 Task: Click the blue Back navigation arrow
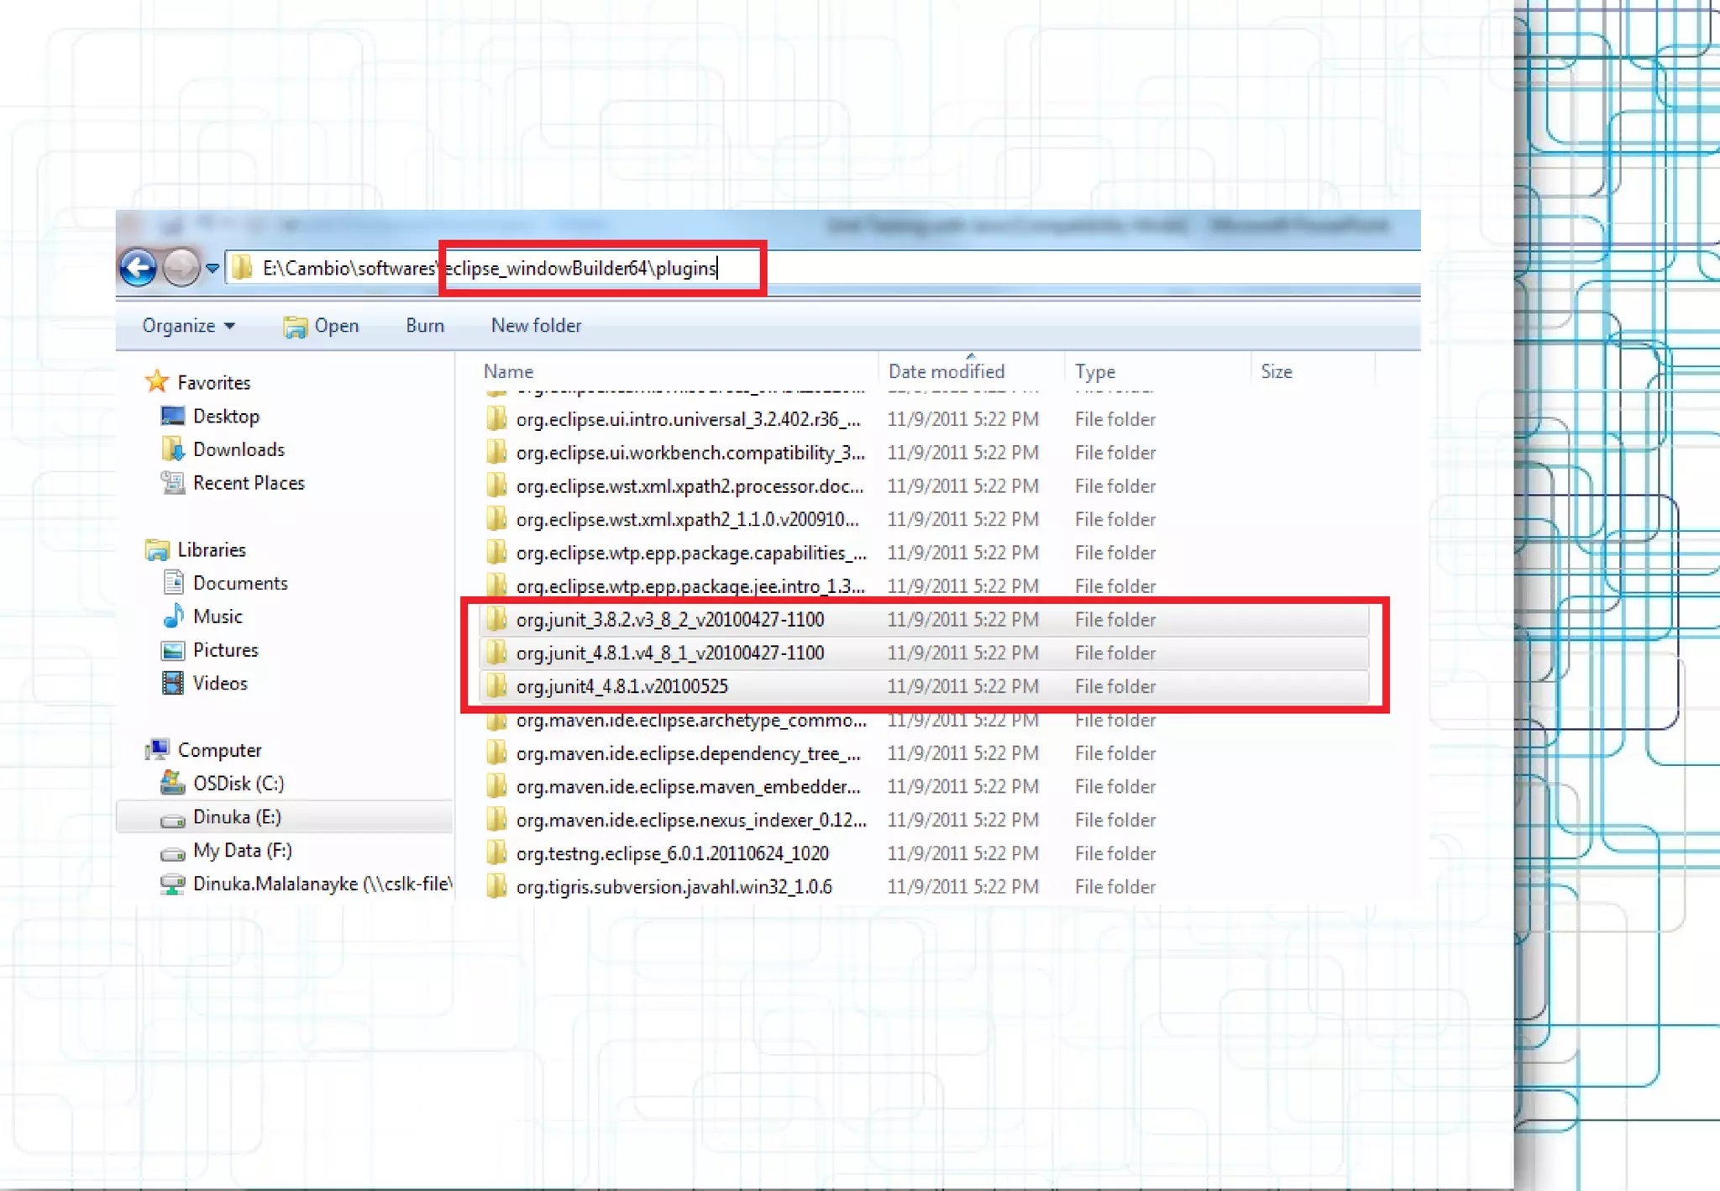pos(138,268)
